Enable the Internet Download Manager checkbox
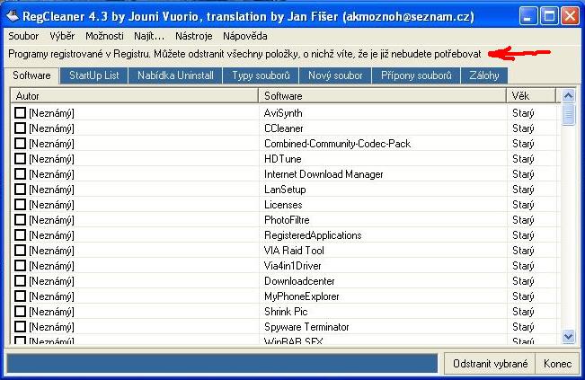Image resolution: width=585 pixels, height=380 pixels. click(x=20, y=174)
